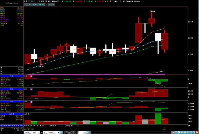The image size is (199, 134).
Task: Click the stock title 光寶科(2301)
Action: point(30,1)
